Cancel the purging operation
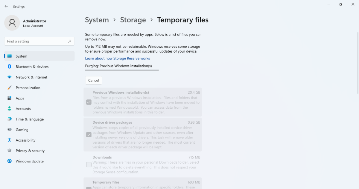This screenshot has height=189, width=359. tap(93, 80)
